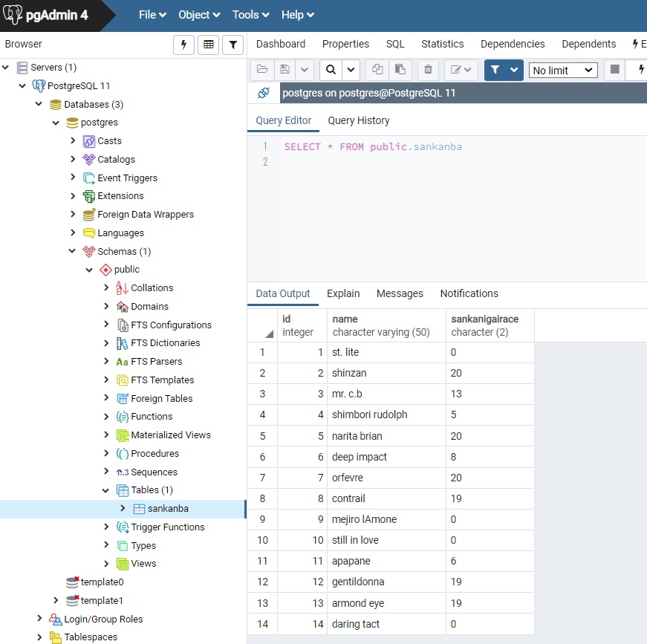Click the Login/Group Roles icon
The image size is (647, 644).
(x=55, y=619)
